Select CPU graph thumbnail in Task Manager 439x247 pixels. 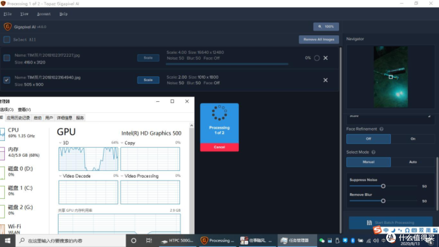coord(2,134)
